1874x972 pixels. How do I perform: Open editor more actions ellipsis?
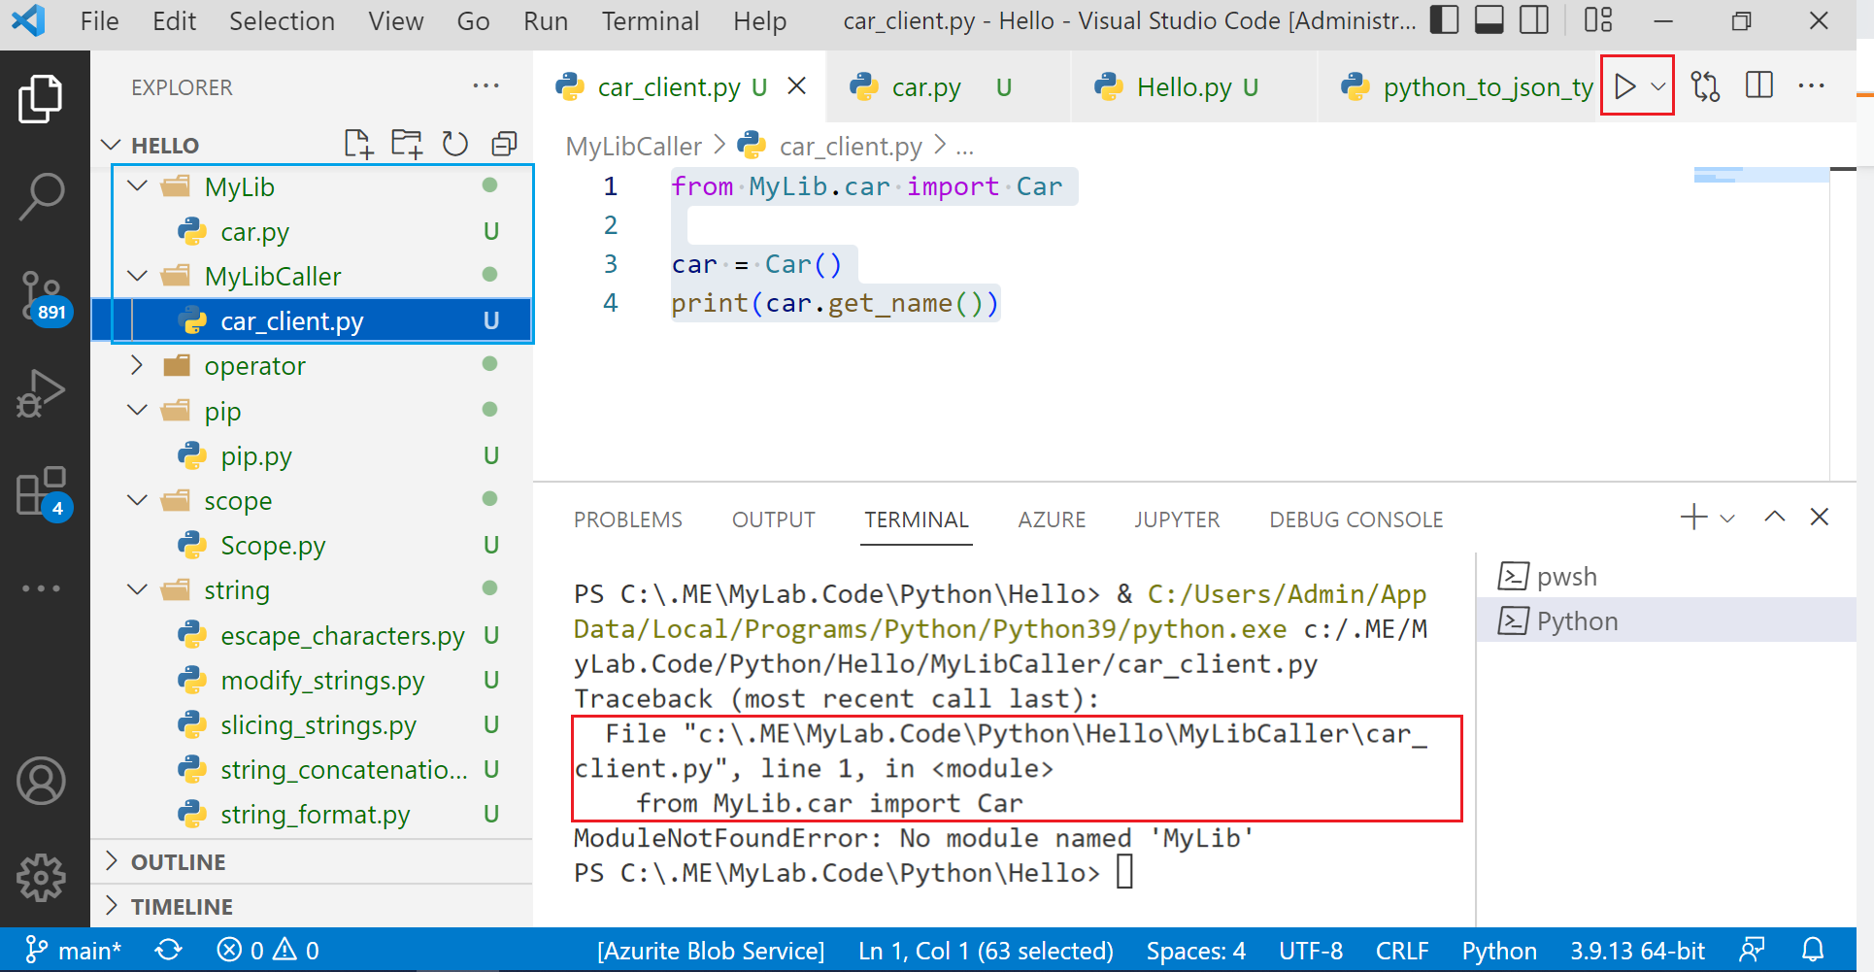point(1811,86)
